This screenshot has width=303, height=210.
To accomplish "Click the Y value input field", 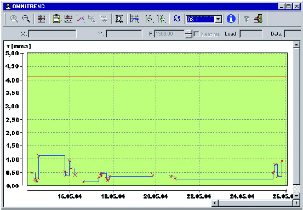I will tap(124, 34).
